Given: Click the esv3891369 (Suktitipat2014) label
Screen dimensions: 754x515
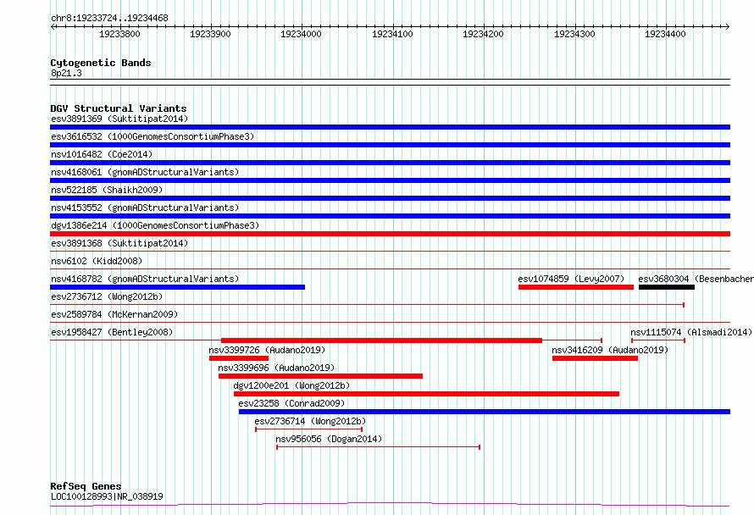Looking at the screenshot, I should tap(119, 119).
